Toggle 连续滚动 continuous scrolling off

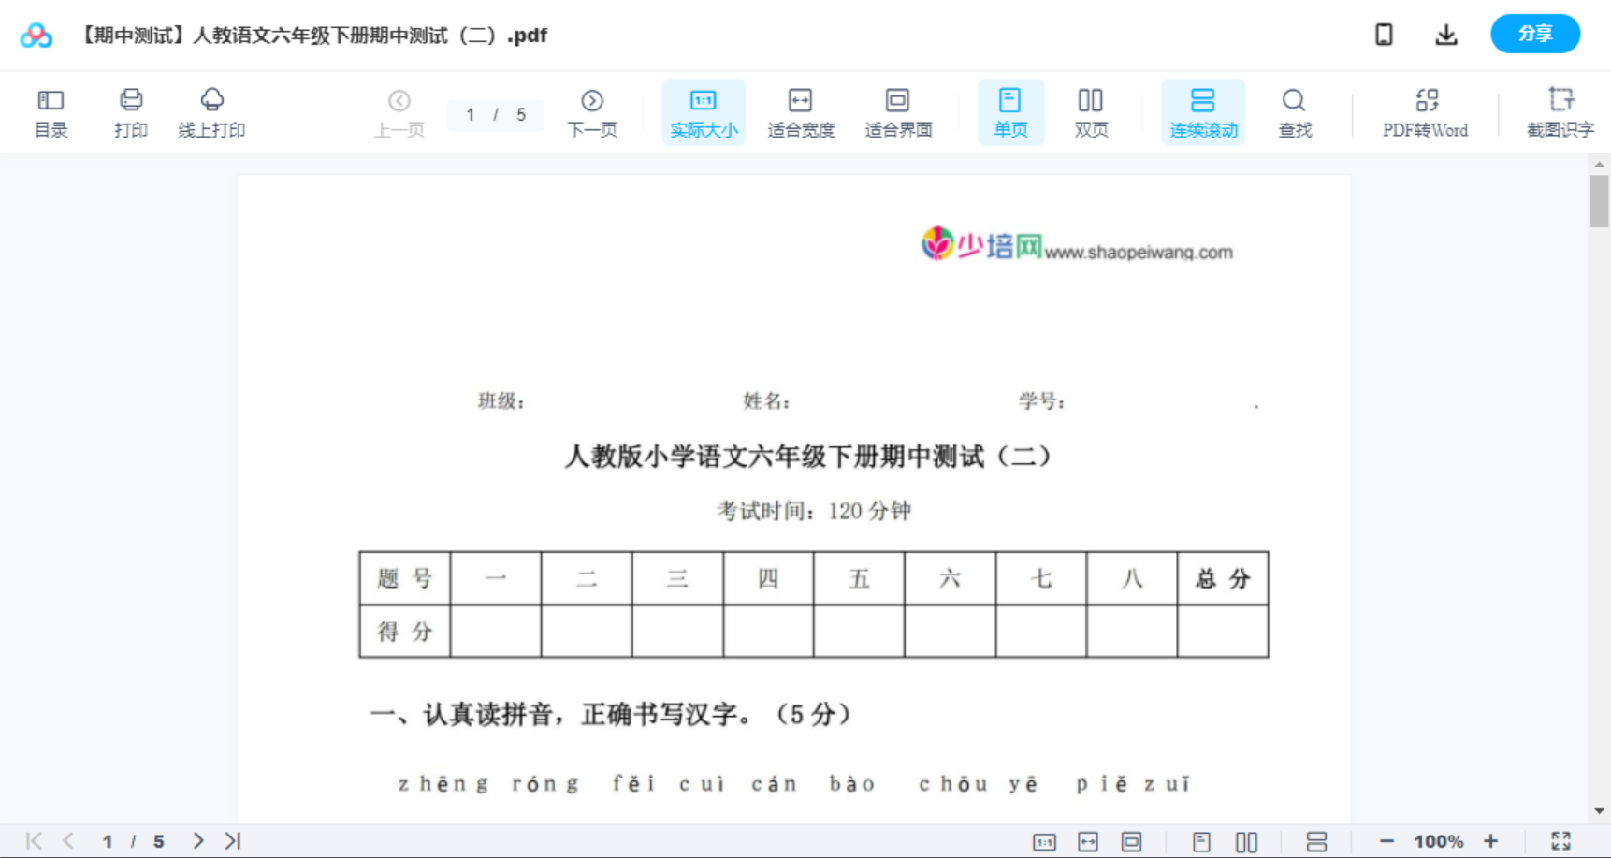(x=1203, y=111)
